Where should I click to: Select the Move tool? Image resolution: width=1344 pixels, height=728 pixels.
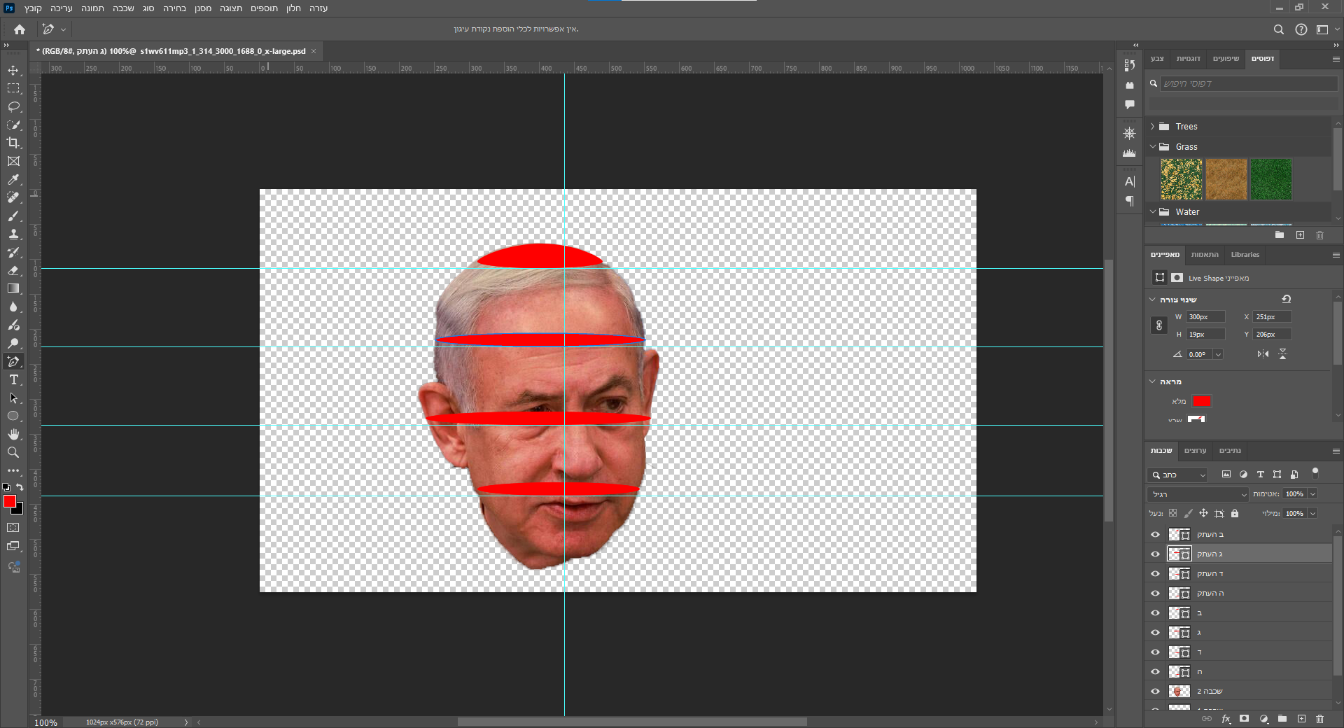pyautogui.click(x=13, y=70)
